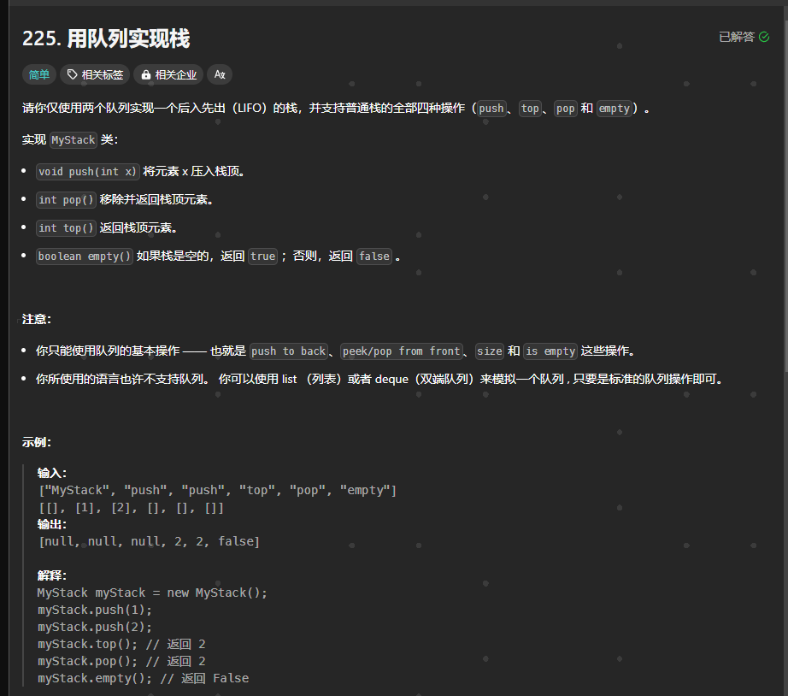Click the code int top()
This screenshot has height=696, width=788.
click(x=67, y=227)
